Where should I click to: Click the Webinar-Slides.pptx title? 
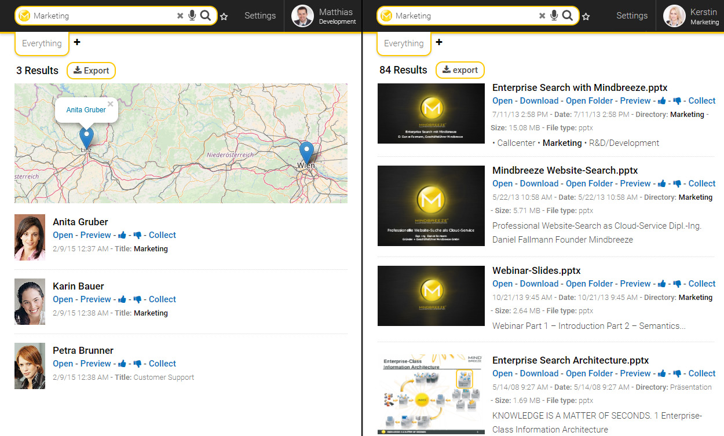[x=536, y=270]
